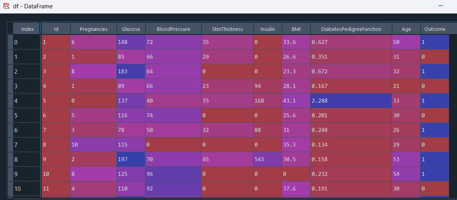Click the Outcome column header
The image size is (457, 200).
coord(435,29)
